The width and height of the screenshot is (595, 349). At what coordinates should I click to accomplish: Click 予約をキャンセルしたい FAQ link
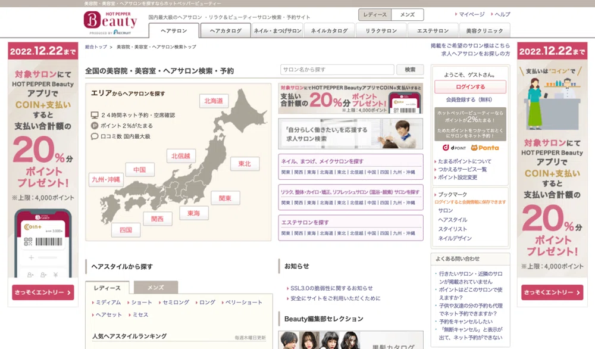466,322
